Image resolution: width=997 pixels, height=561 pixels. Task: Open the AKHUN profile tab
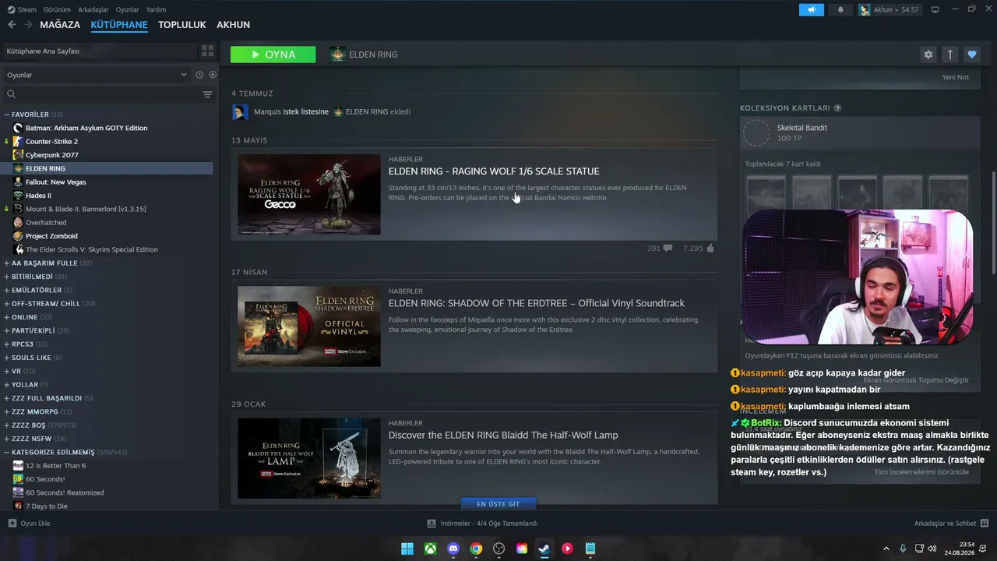(x=234, y=25)
